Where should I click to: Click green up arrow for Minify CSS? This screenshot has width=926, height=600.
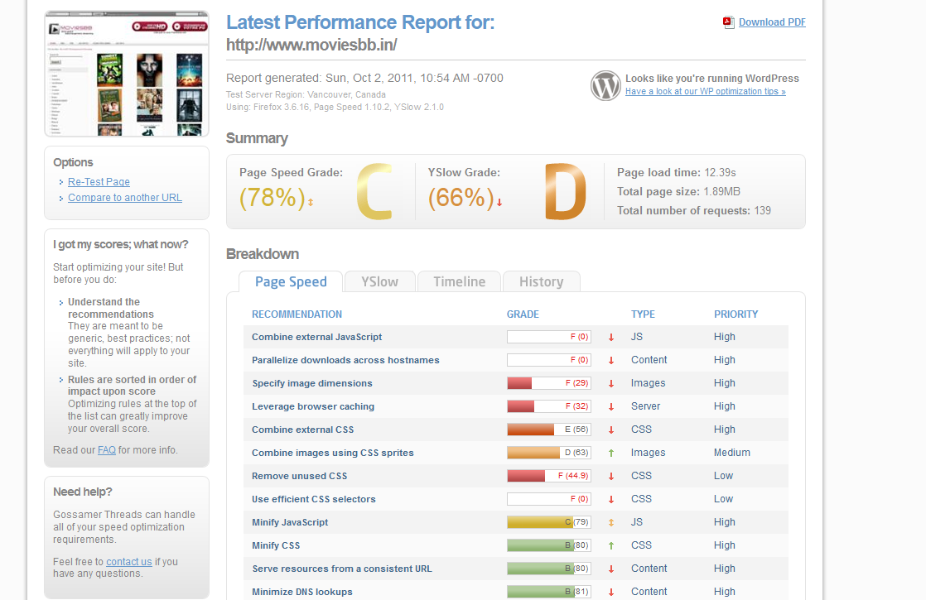611,545
